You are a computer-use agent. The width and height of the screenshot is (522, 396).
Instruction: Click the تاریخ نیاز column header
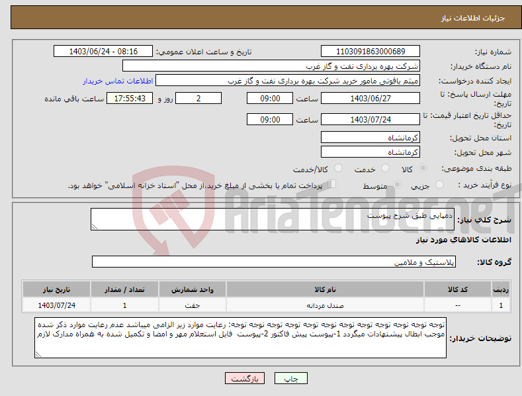point(57,289)
